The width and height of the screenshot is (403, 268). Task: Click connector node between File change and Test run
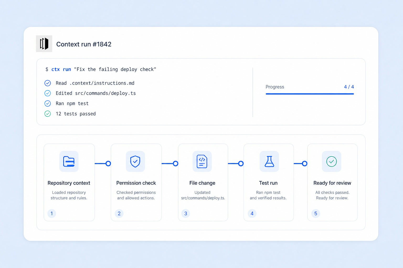(x=241, y=164)
